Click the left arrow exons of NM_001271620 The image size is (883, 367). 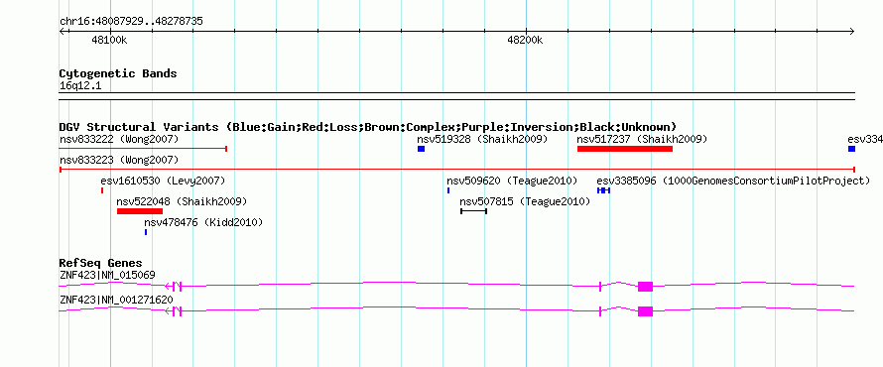[x=174, y=310]
